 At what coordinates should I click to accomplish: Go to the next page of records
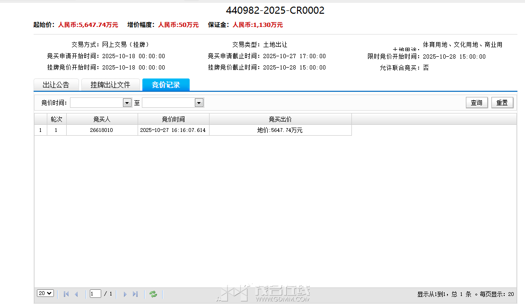point(125,294)
